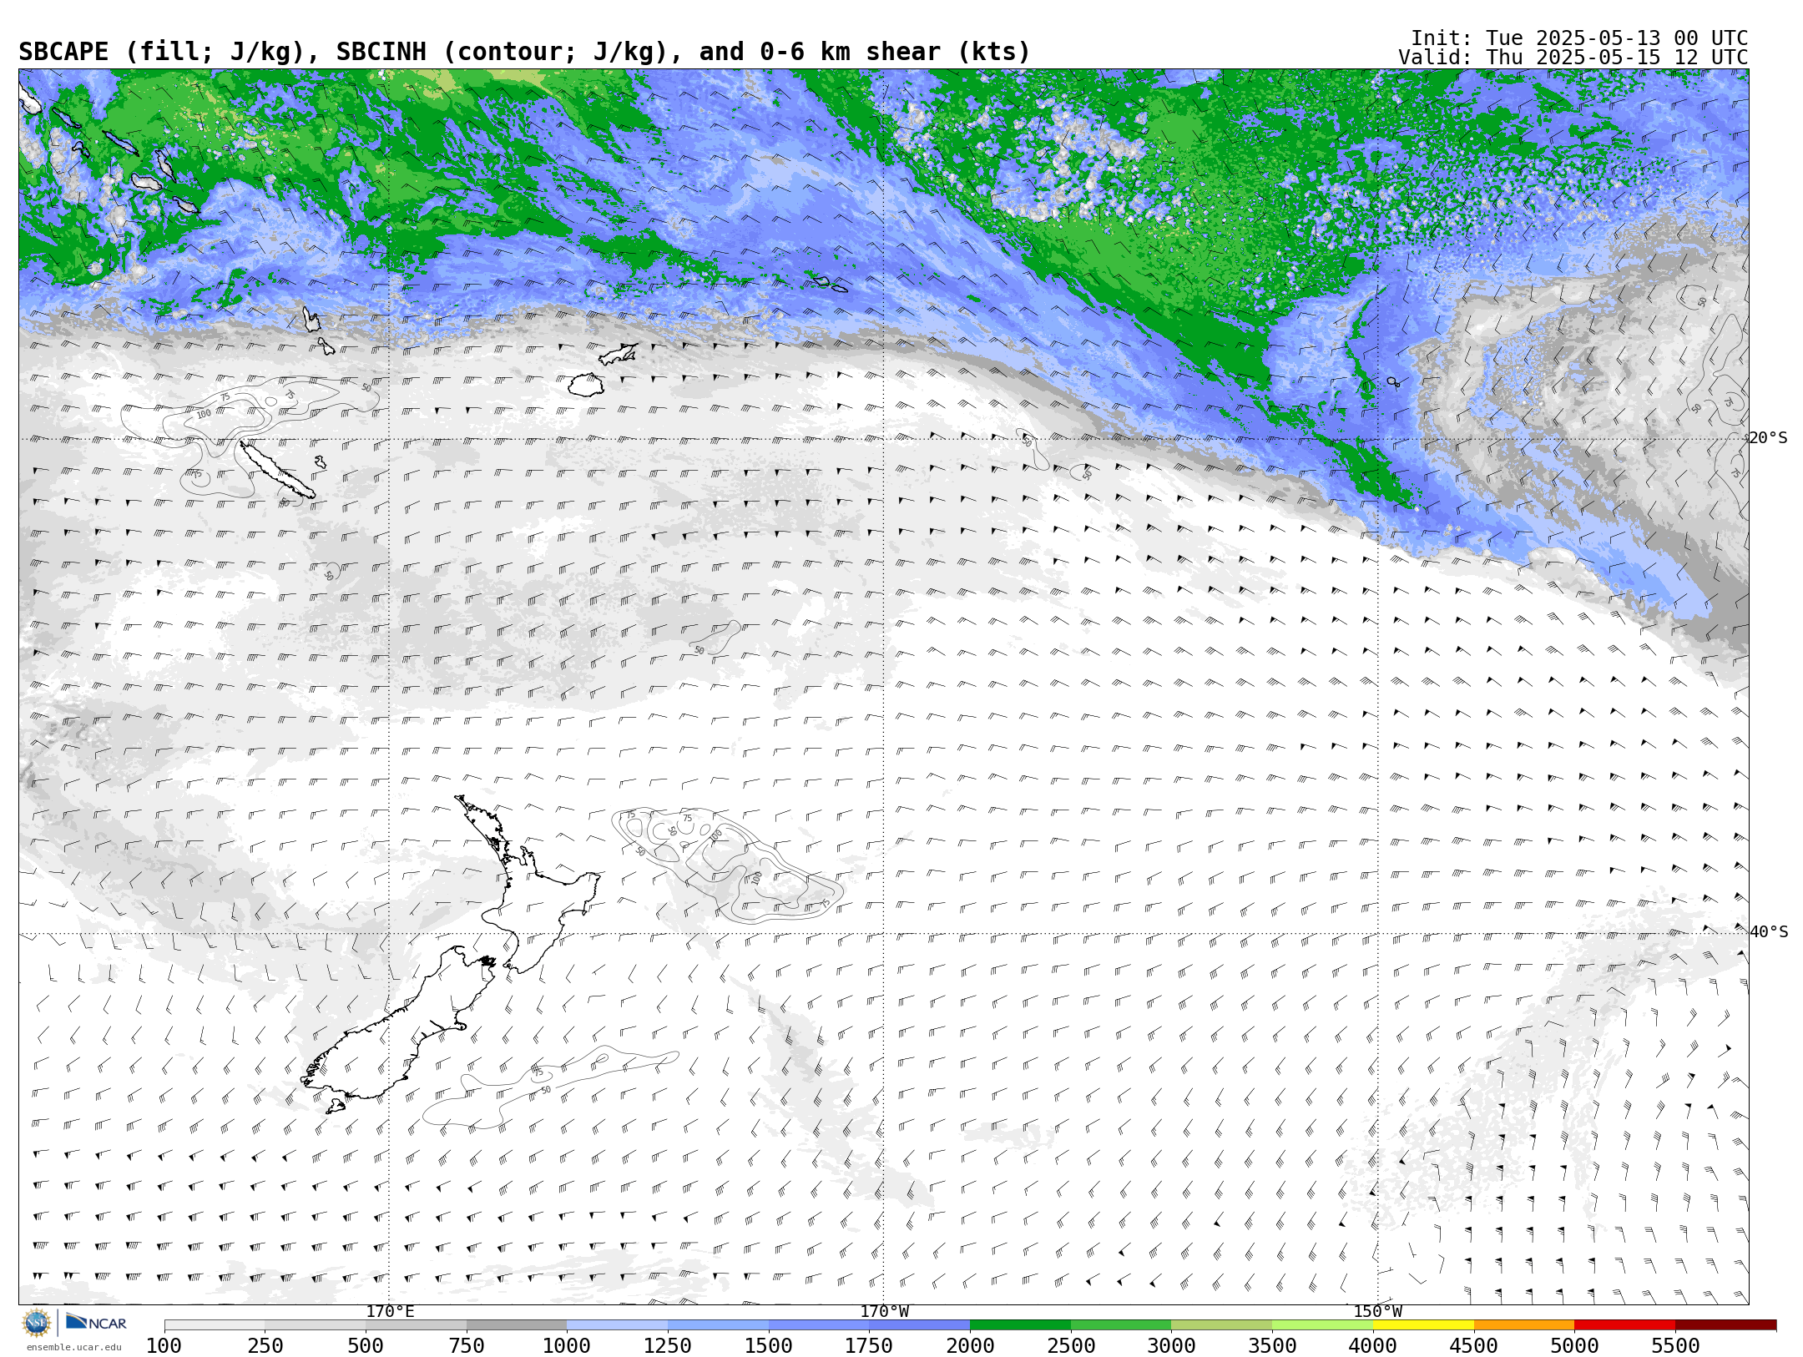Viewport: 1803px width, 1357px height.
Task: Pick the yellow 4000-4500 colorbar segment
Action: (x=1423, y=1324)
